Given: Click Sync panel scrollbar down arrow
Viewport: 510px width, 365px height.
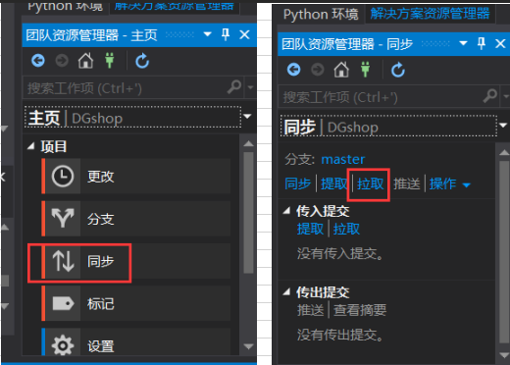Looking at the screenshot, I should click(x=504, y=355).
